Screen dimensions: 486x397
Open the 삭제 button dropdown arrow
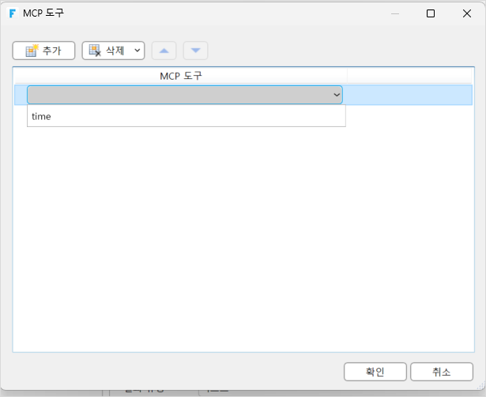pos(138,51)
